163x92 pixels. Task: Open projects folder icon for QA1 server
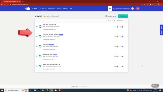(122, 27)
